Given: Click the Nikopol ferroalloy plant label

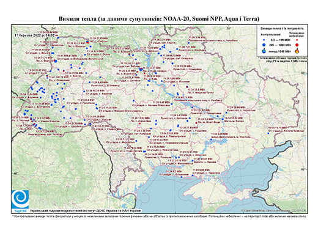Looking at the screenshot, I should coord(230,137).
